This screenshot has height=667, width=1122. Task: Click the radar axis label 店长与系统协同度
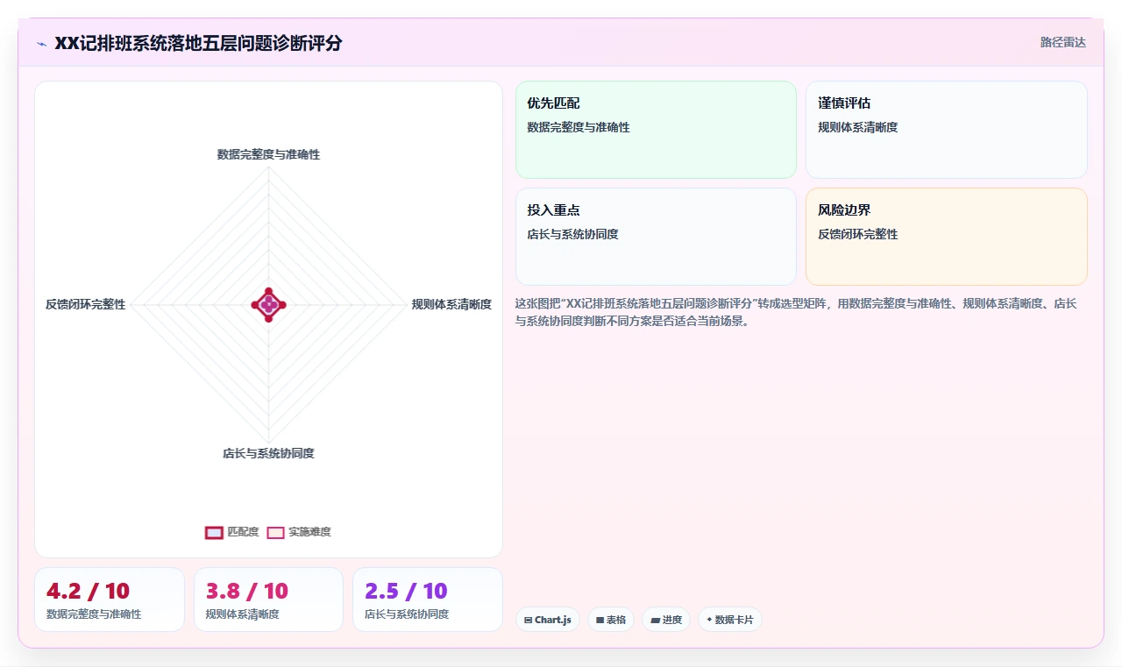click(268, 454)
